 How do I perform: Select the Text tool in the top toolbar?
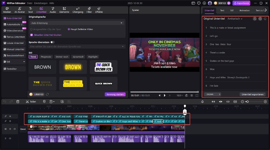click(30, 10)
